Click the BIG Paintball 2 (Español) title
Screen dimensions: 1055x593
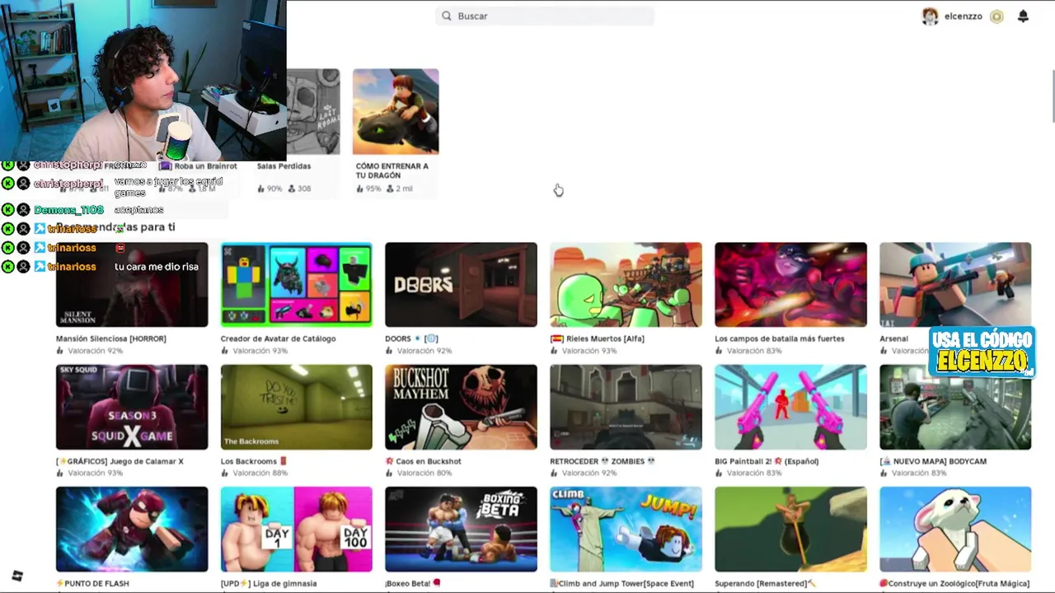click(767, 461)
